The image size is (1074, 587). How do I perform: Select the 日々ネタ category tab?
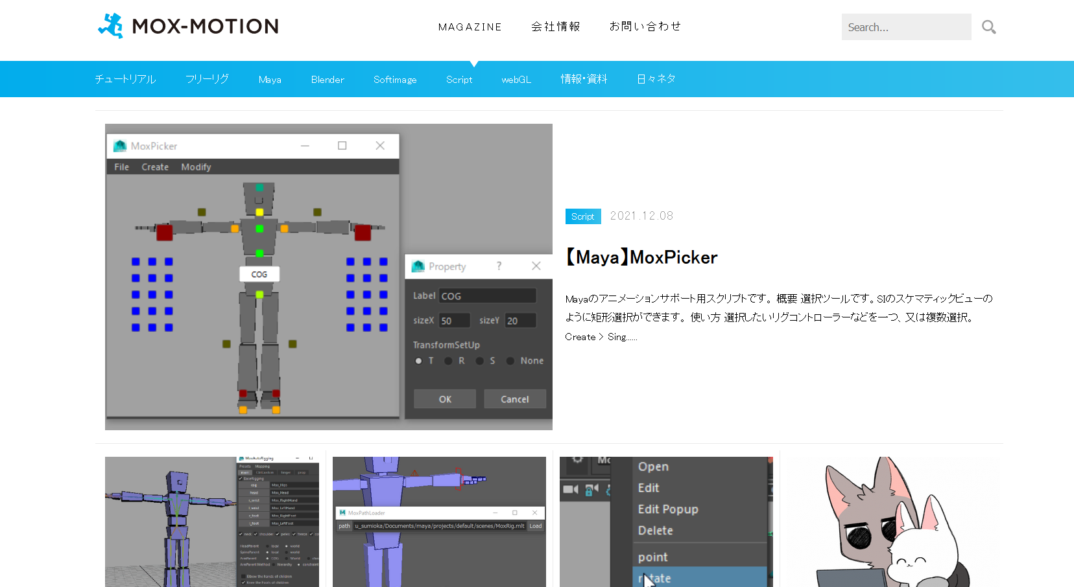click(656, 79)
